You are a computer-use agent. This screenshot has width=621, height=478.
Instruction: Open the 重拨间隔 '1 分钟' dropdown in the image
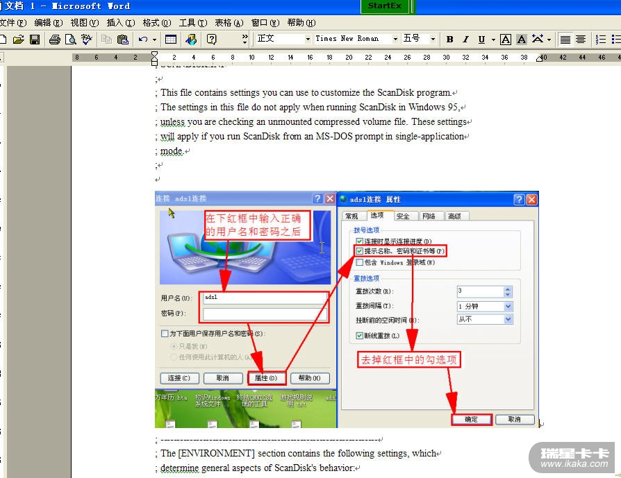tap(508, 307)
